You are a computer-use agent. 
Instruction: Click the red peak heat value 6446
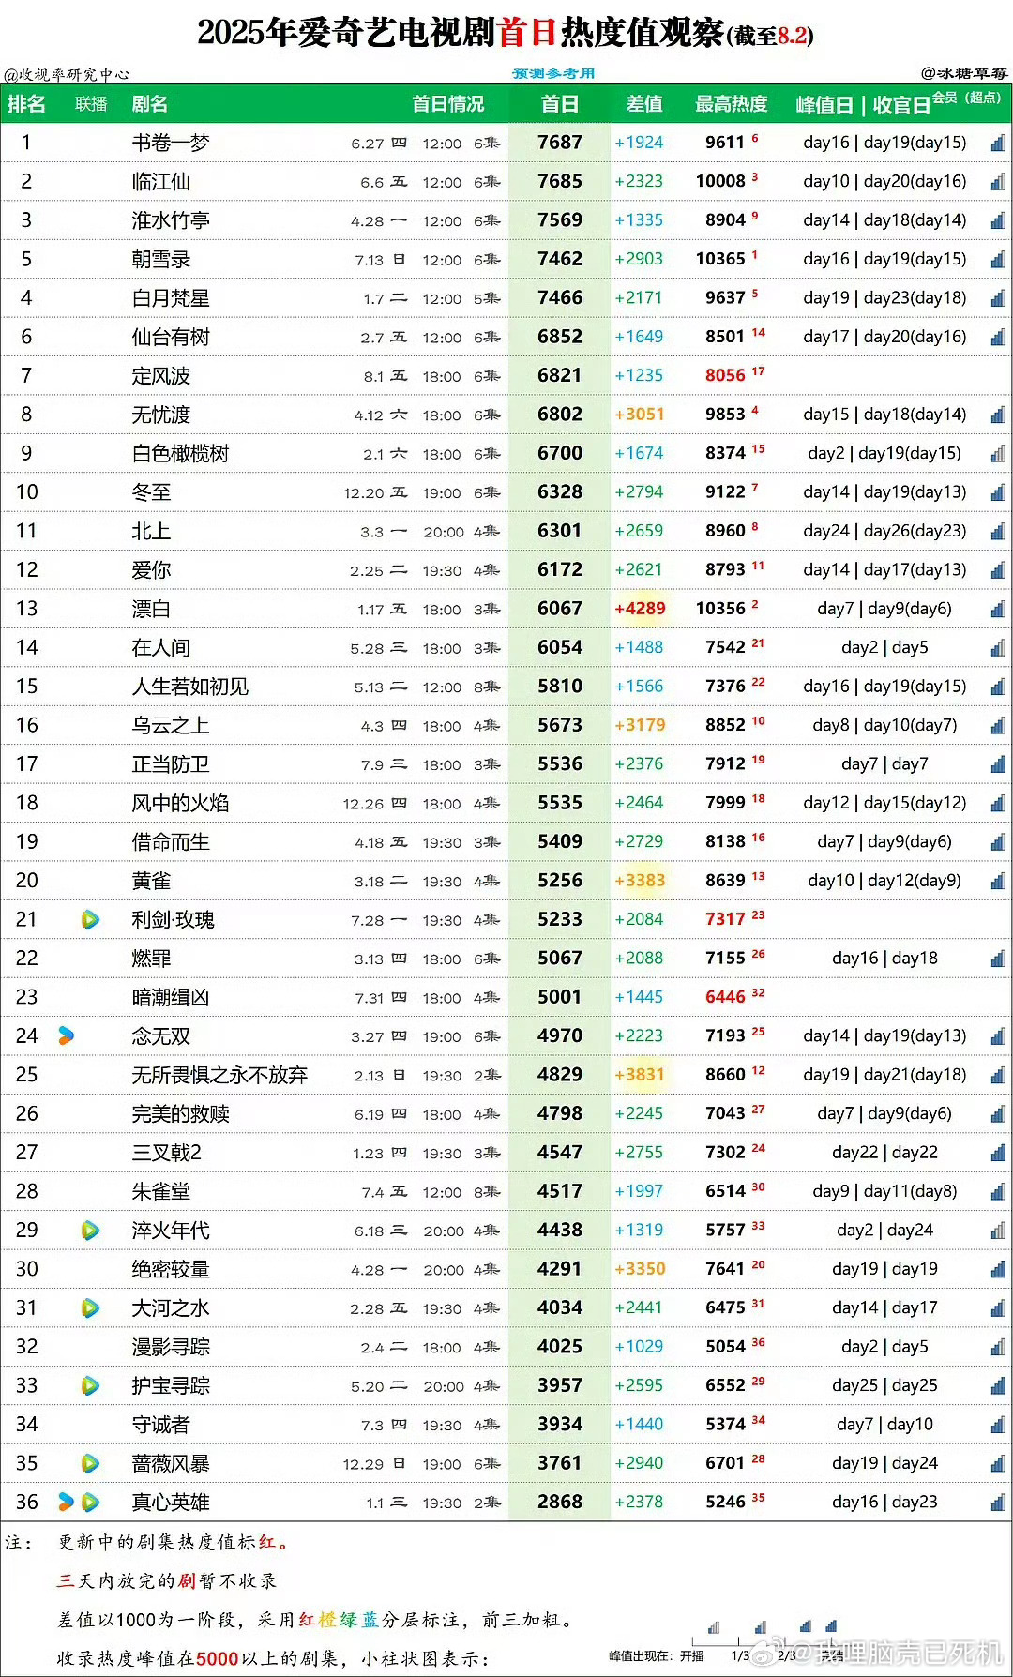(x=725, y=997)
